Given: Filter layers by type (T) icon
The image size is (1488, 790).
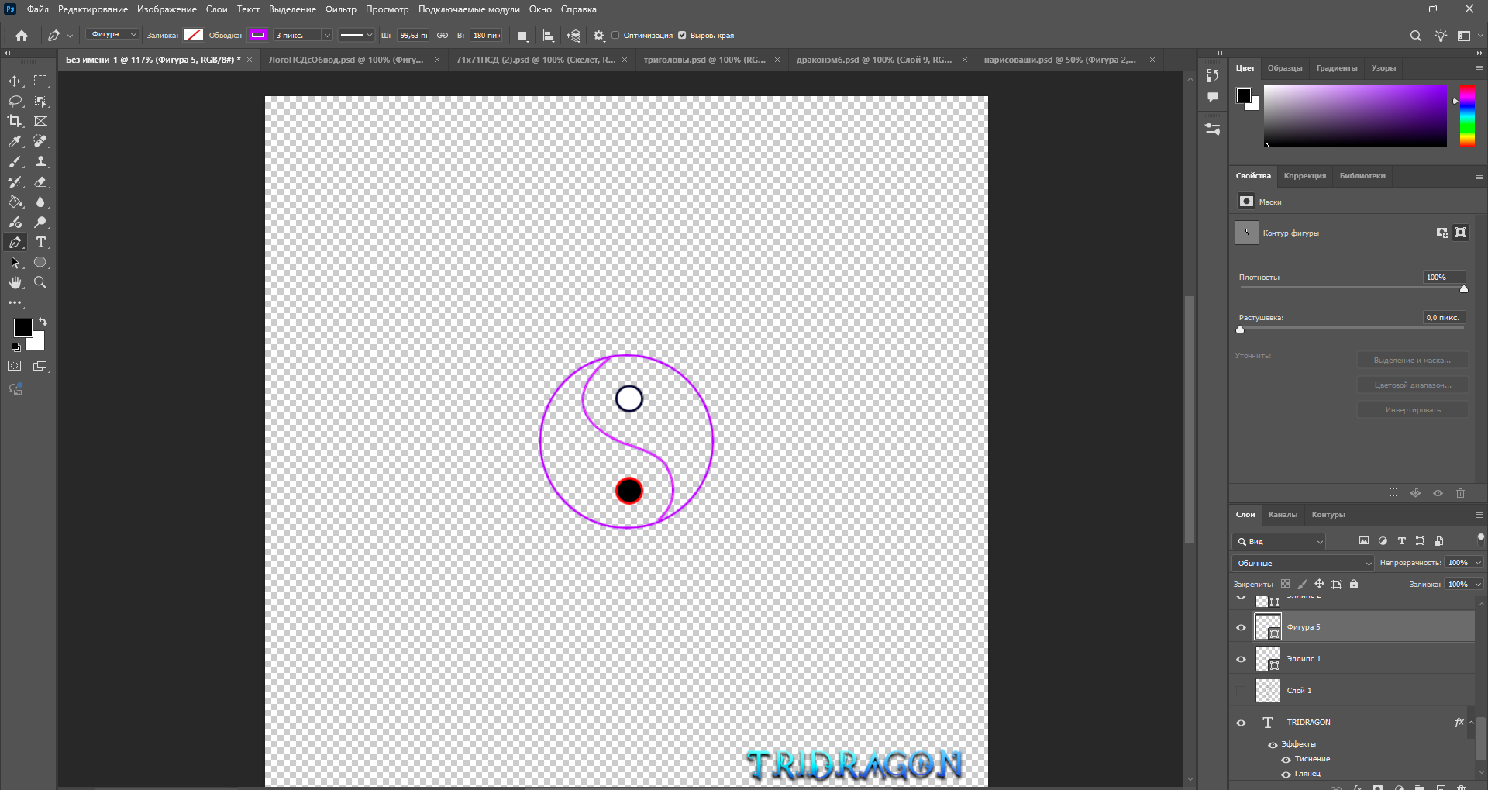Looking at the screenshot, I should (1401, 541).
